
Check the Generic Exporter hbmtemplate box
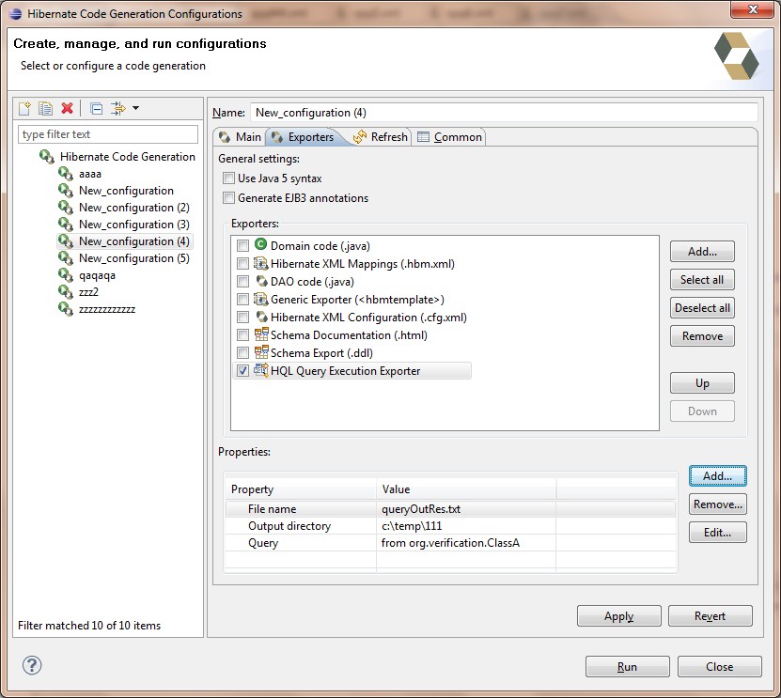[x=242, y=300]
